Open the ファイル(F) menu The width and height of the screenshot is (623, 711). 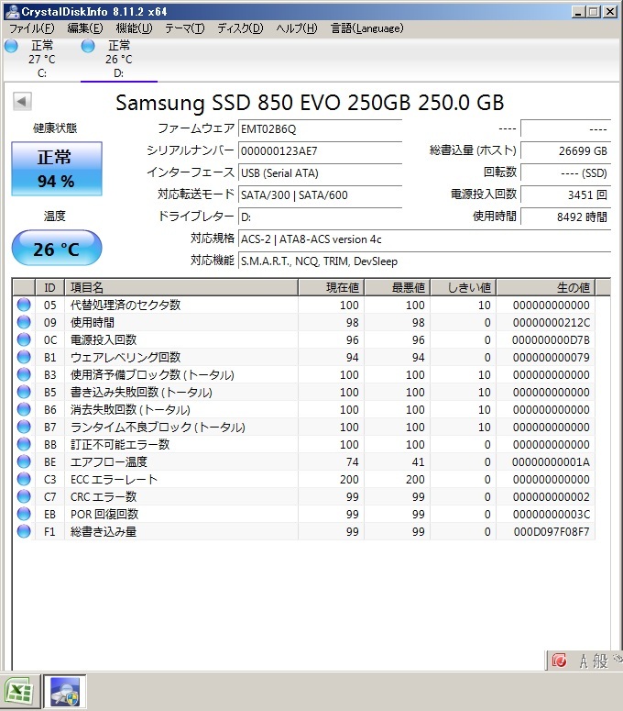click(32, 28)
